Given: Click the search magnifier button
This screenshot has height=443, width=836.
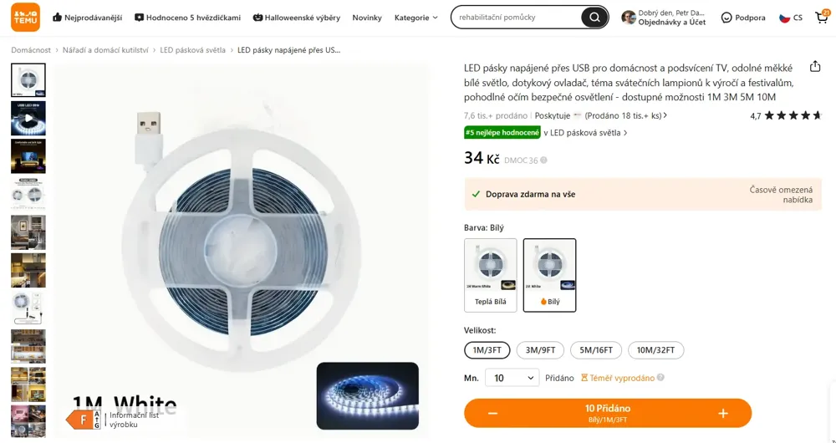Looking at the screenshot, I should tap(594, 18).
